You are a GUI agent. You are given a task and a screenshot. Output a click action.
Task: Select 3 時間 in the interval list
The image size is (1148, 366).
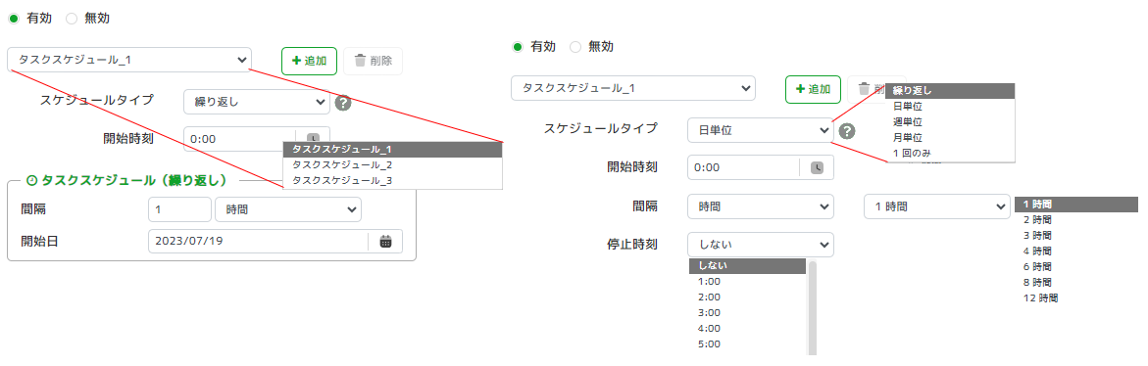coord(1076,235)
